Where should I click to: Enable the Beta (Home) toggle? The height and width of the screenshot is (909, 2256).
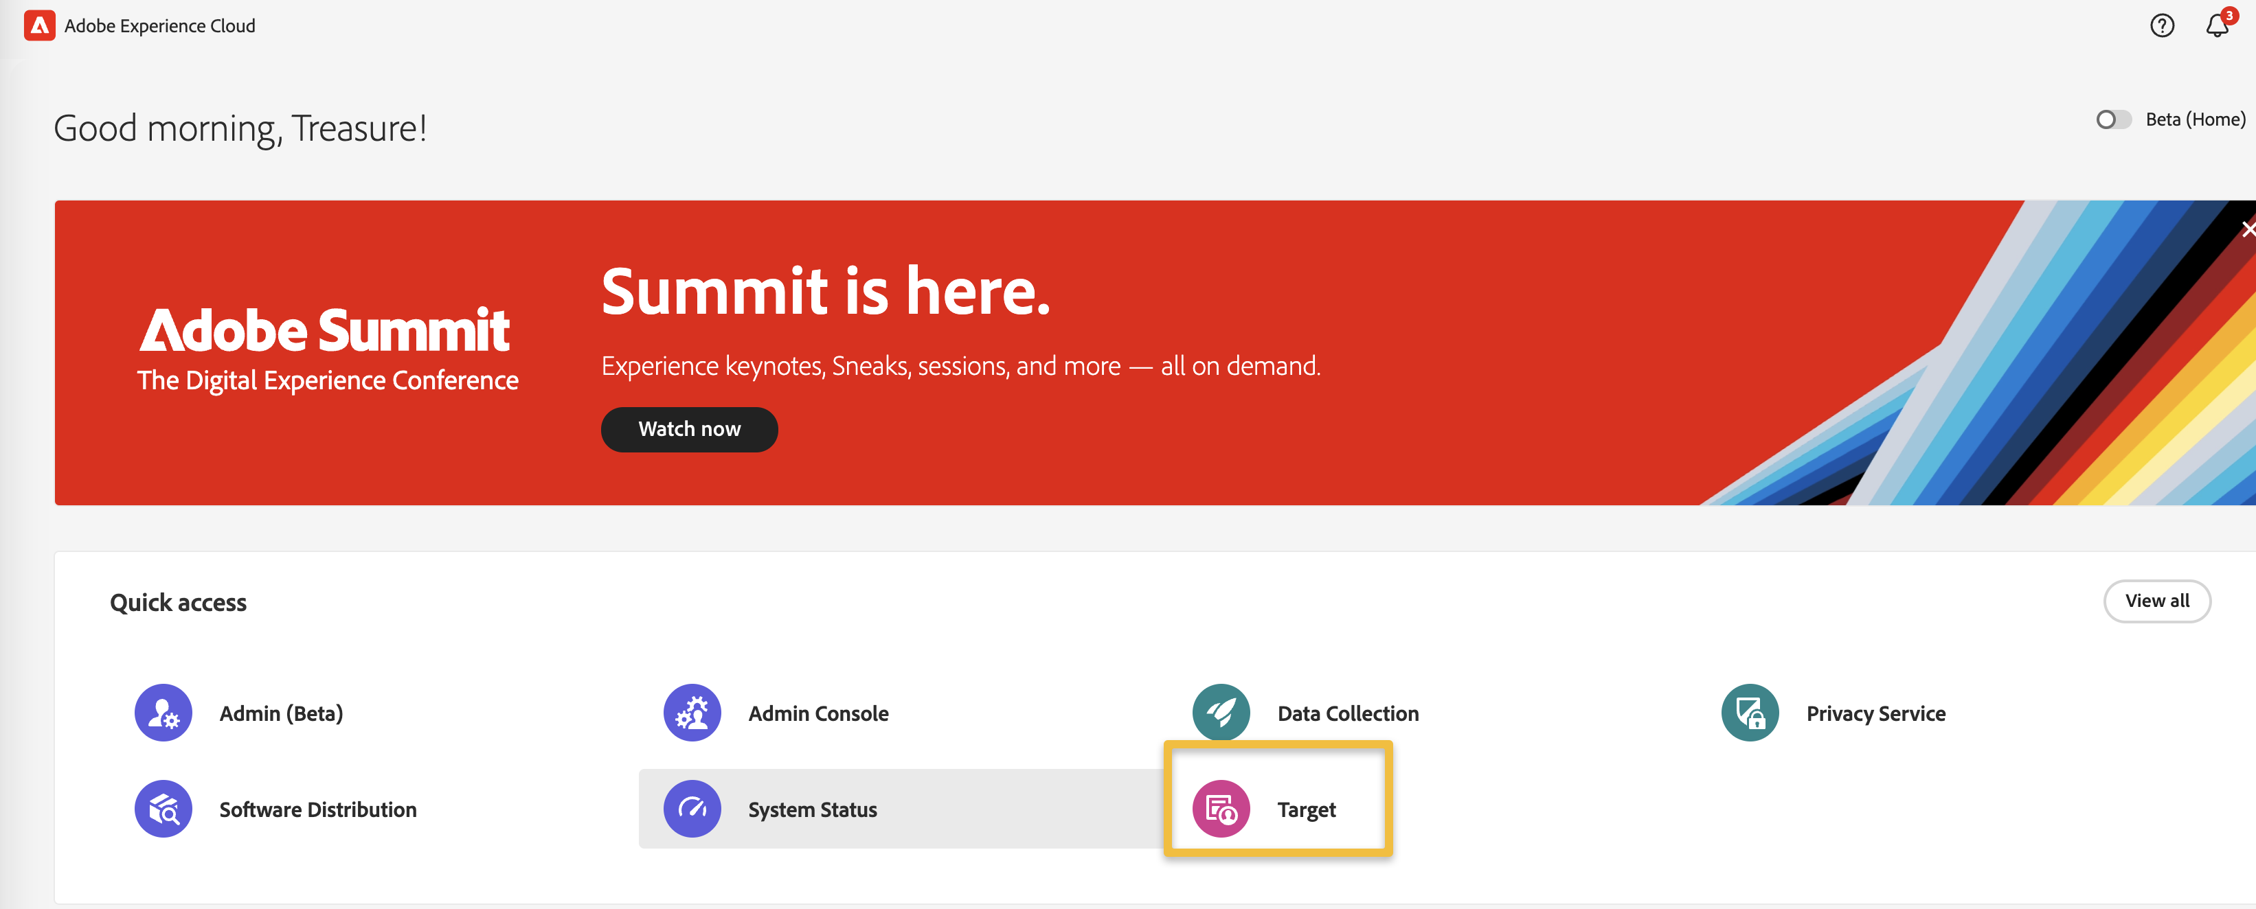[2113, 119]
